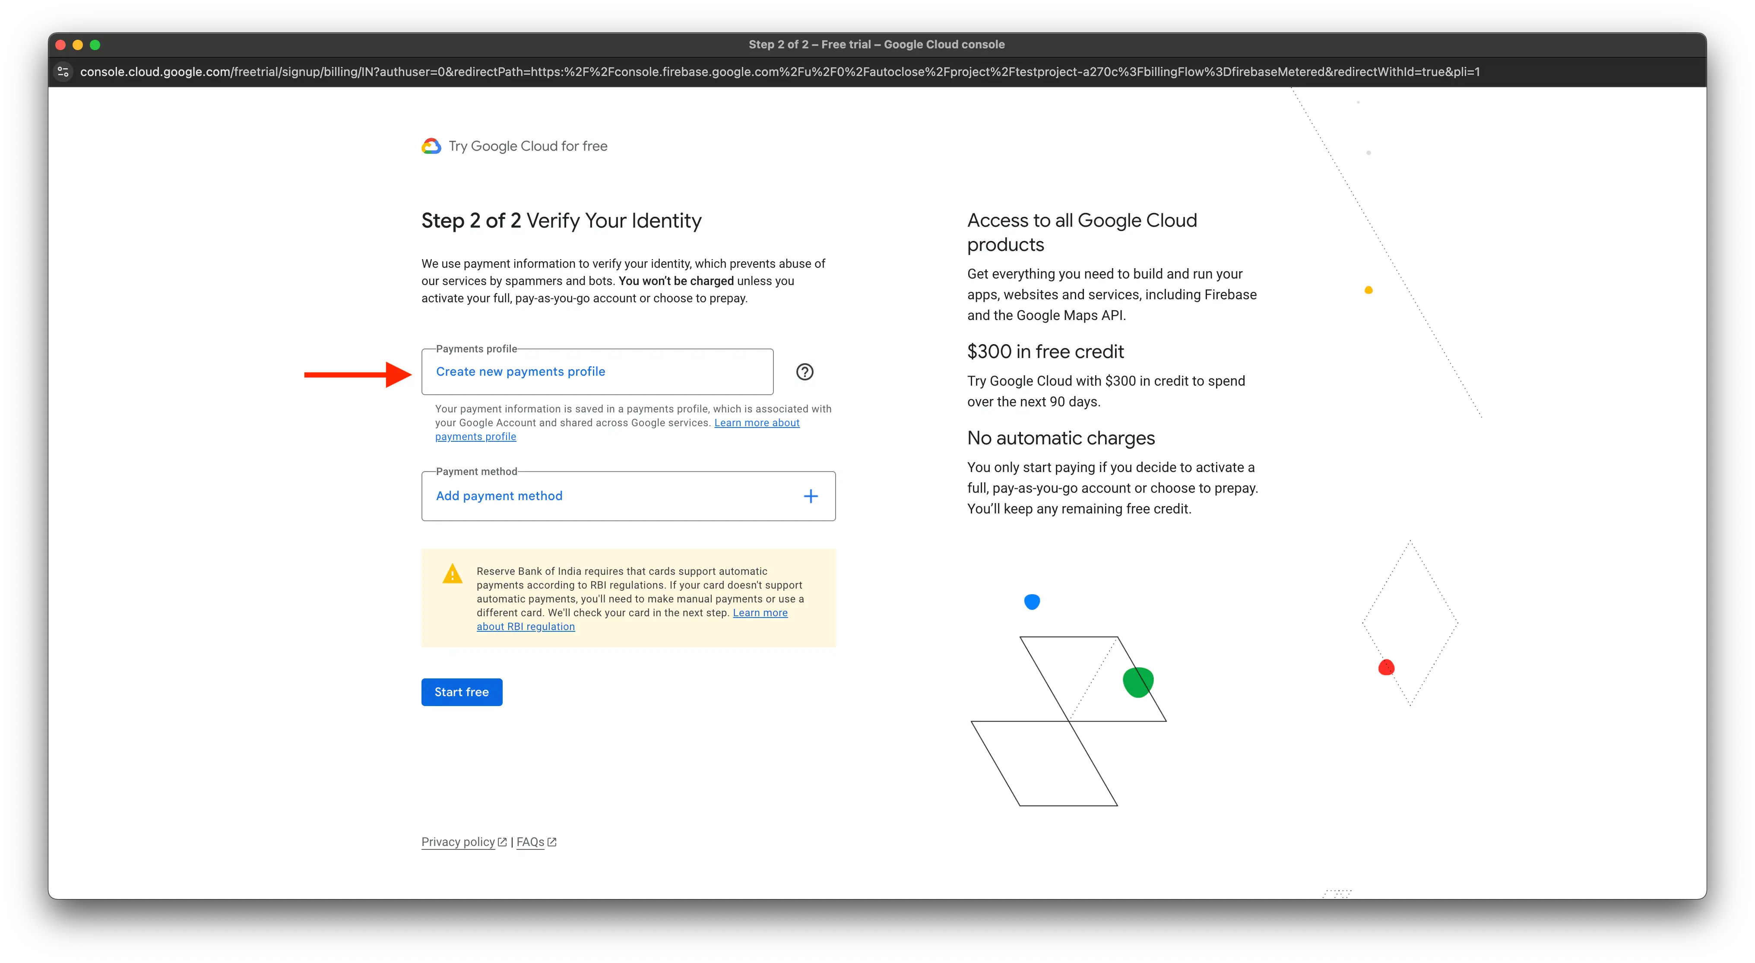Click 'Access to all Google Cloud products' heading

coord(1082,232)
